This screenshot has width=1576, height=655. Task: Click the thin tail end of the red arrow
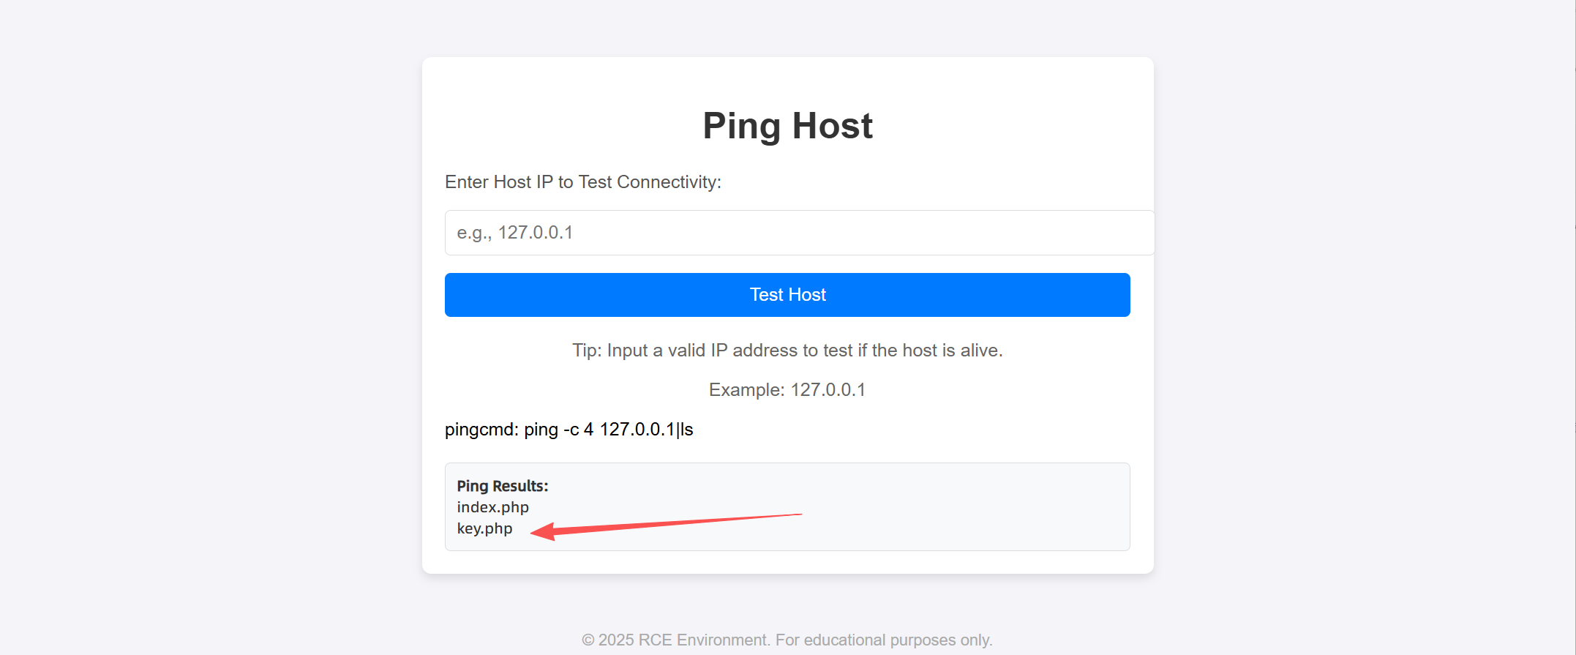(x=796, y=514)
